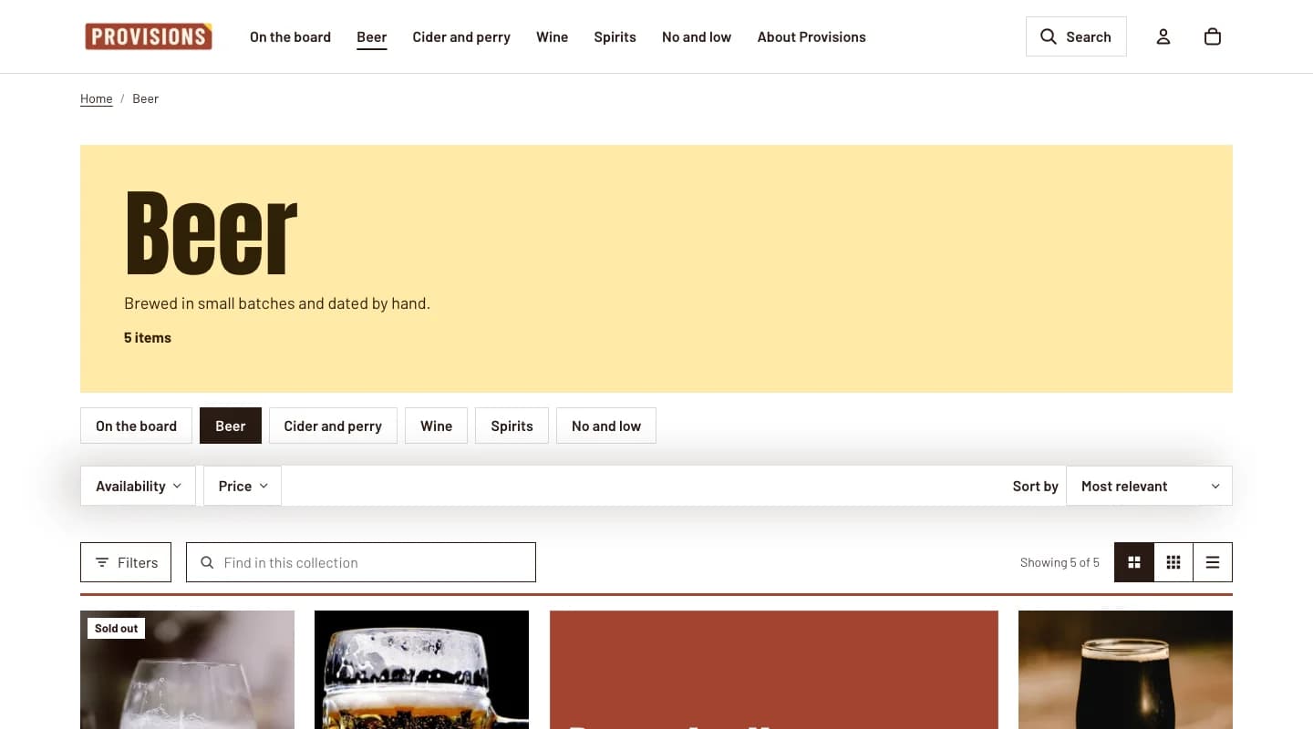Open the foamy beer mug product image

pos(421,670)
